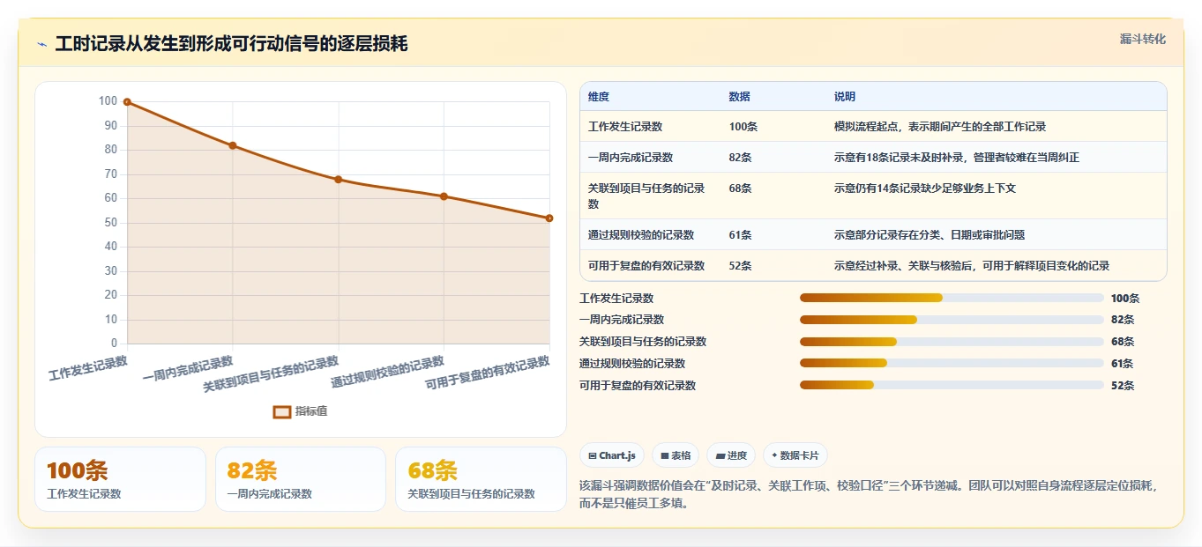The height and width of the screenshot is (547, 1202).
Task: Click the lightning icon beside the title
Action: pyautogui.click(x=41, y=44)
